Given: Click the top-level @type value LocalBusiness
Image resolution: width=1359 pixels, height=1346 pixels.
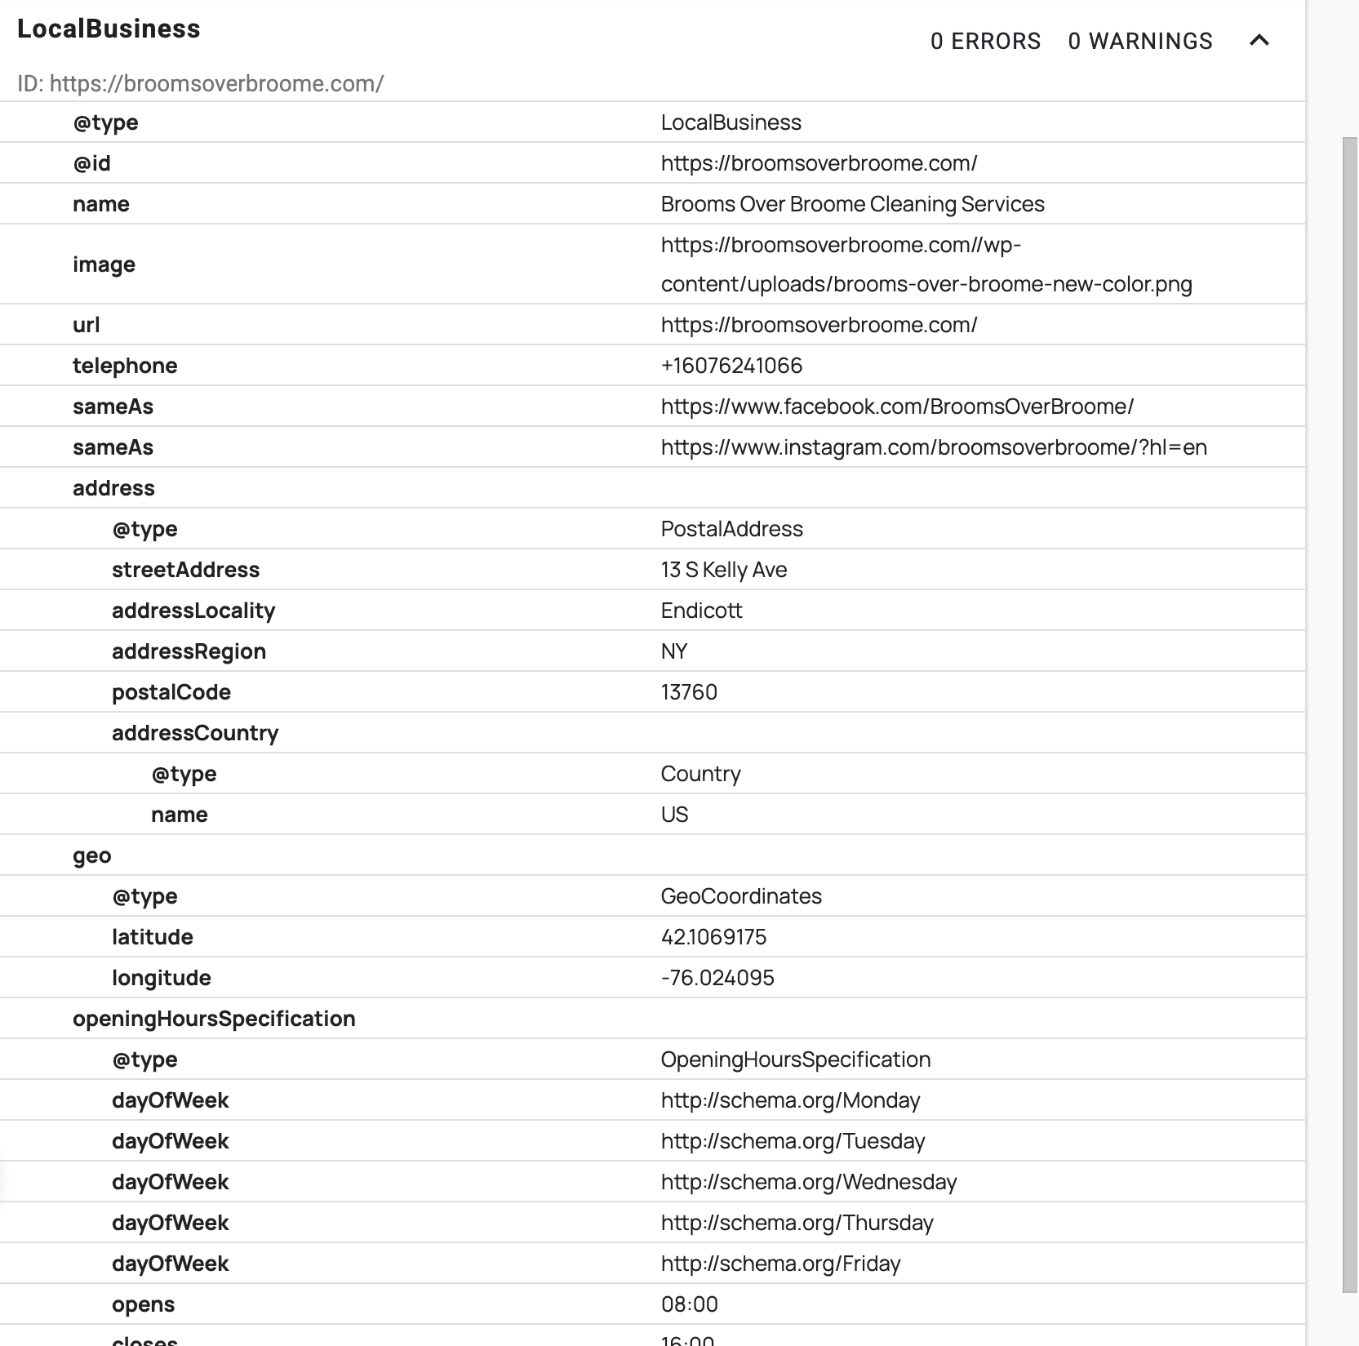Looking at the screenshot, I should tap(731, 122).
